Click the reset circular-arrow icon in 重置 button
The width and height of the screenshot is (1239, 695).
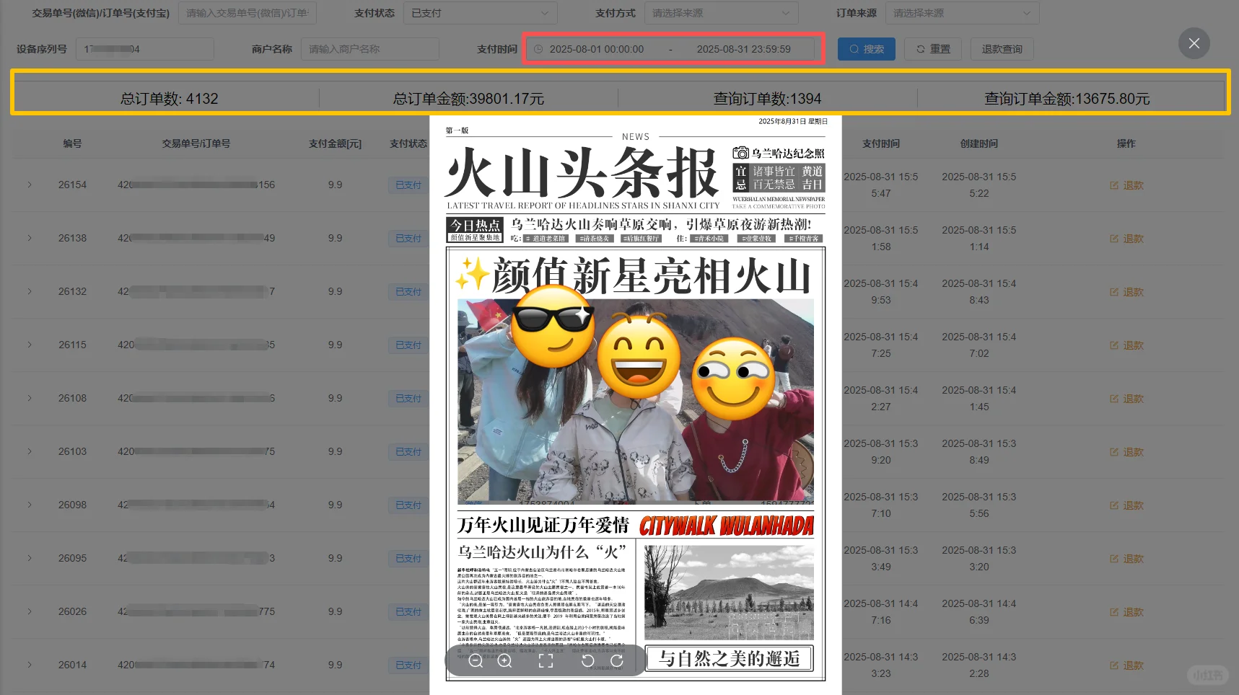coord(920,49)
